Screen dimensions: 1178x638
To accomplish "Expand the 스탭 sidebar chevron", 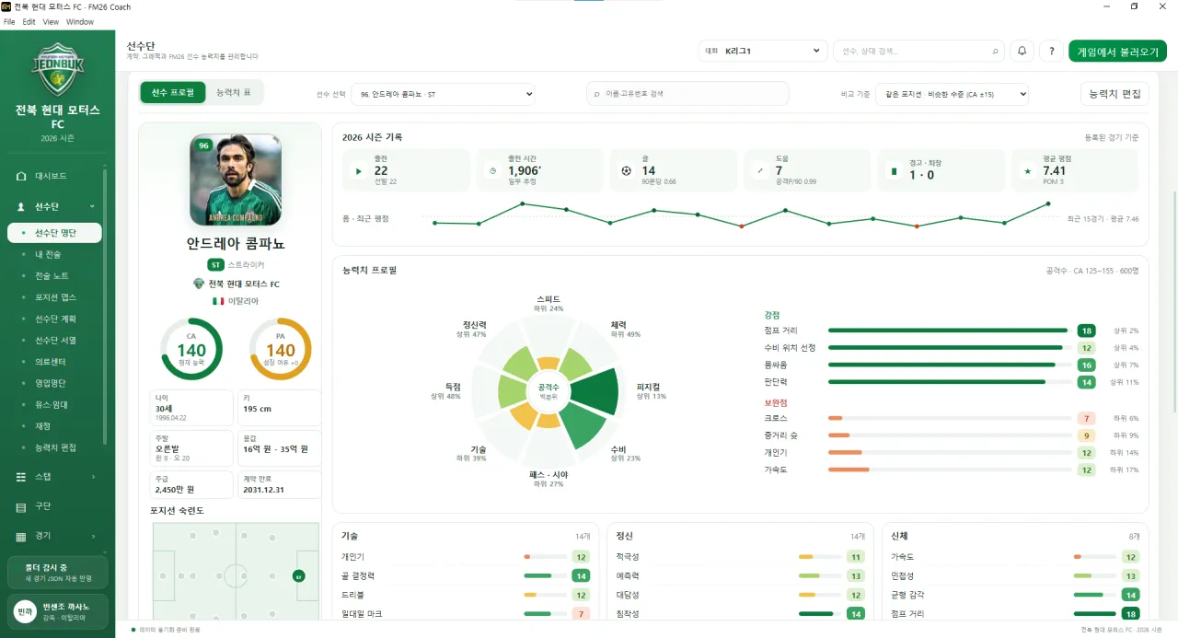I will [93, 477].
